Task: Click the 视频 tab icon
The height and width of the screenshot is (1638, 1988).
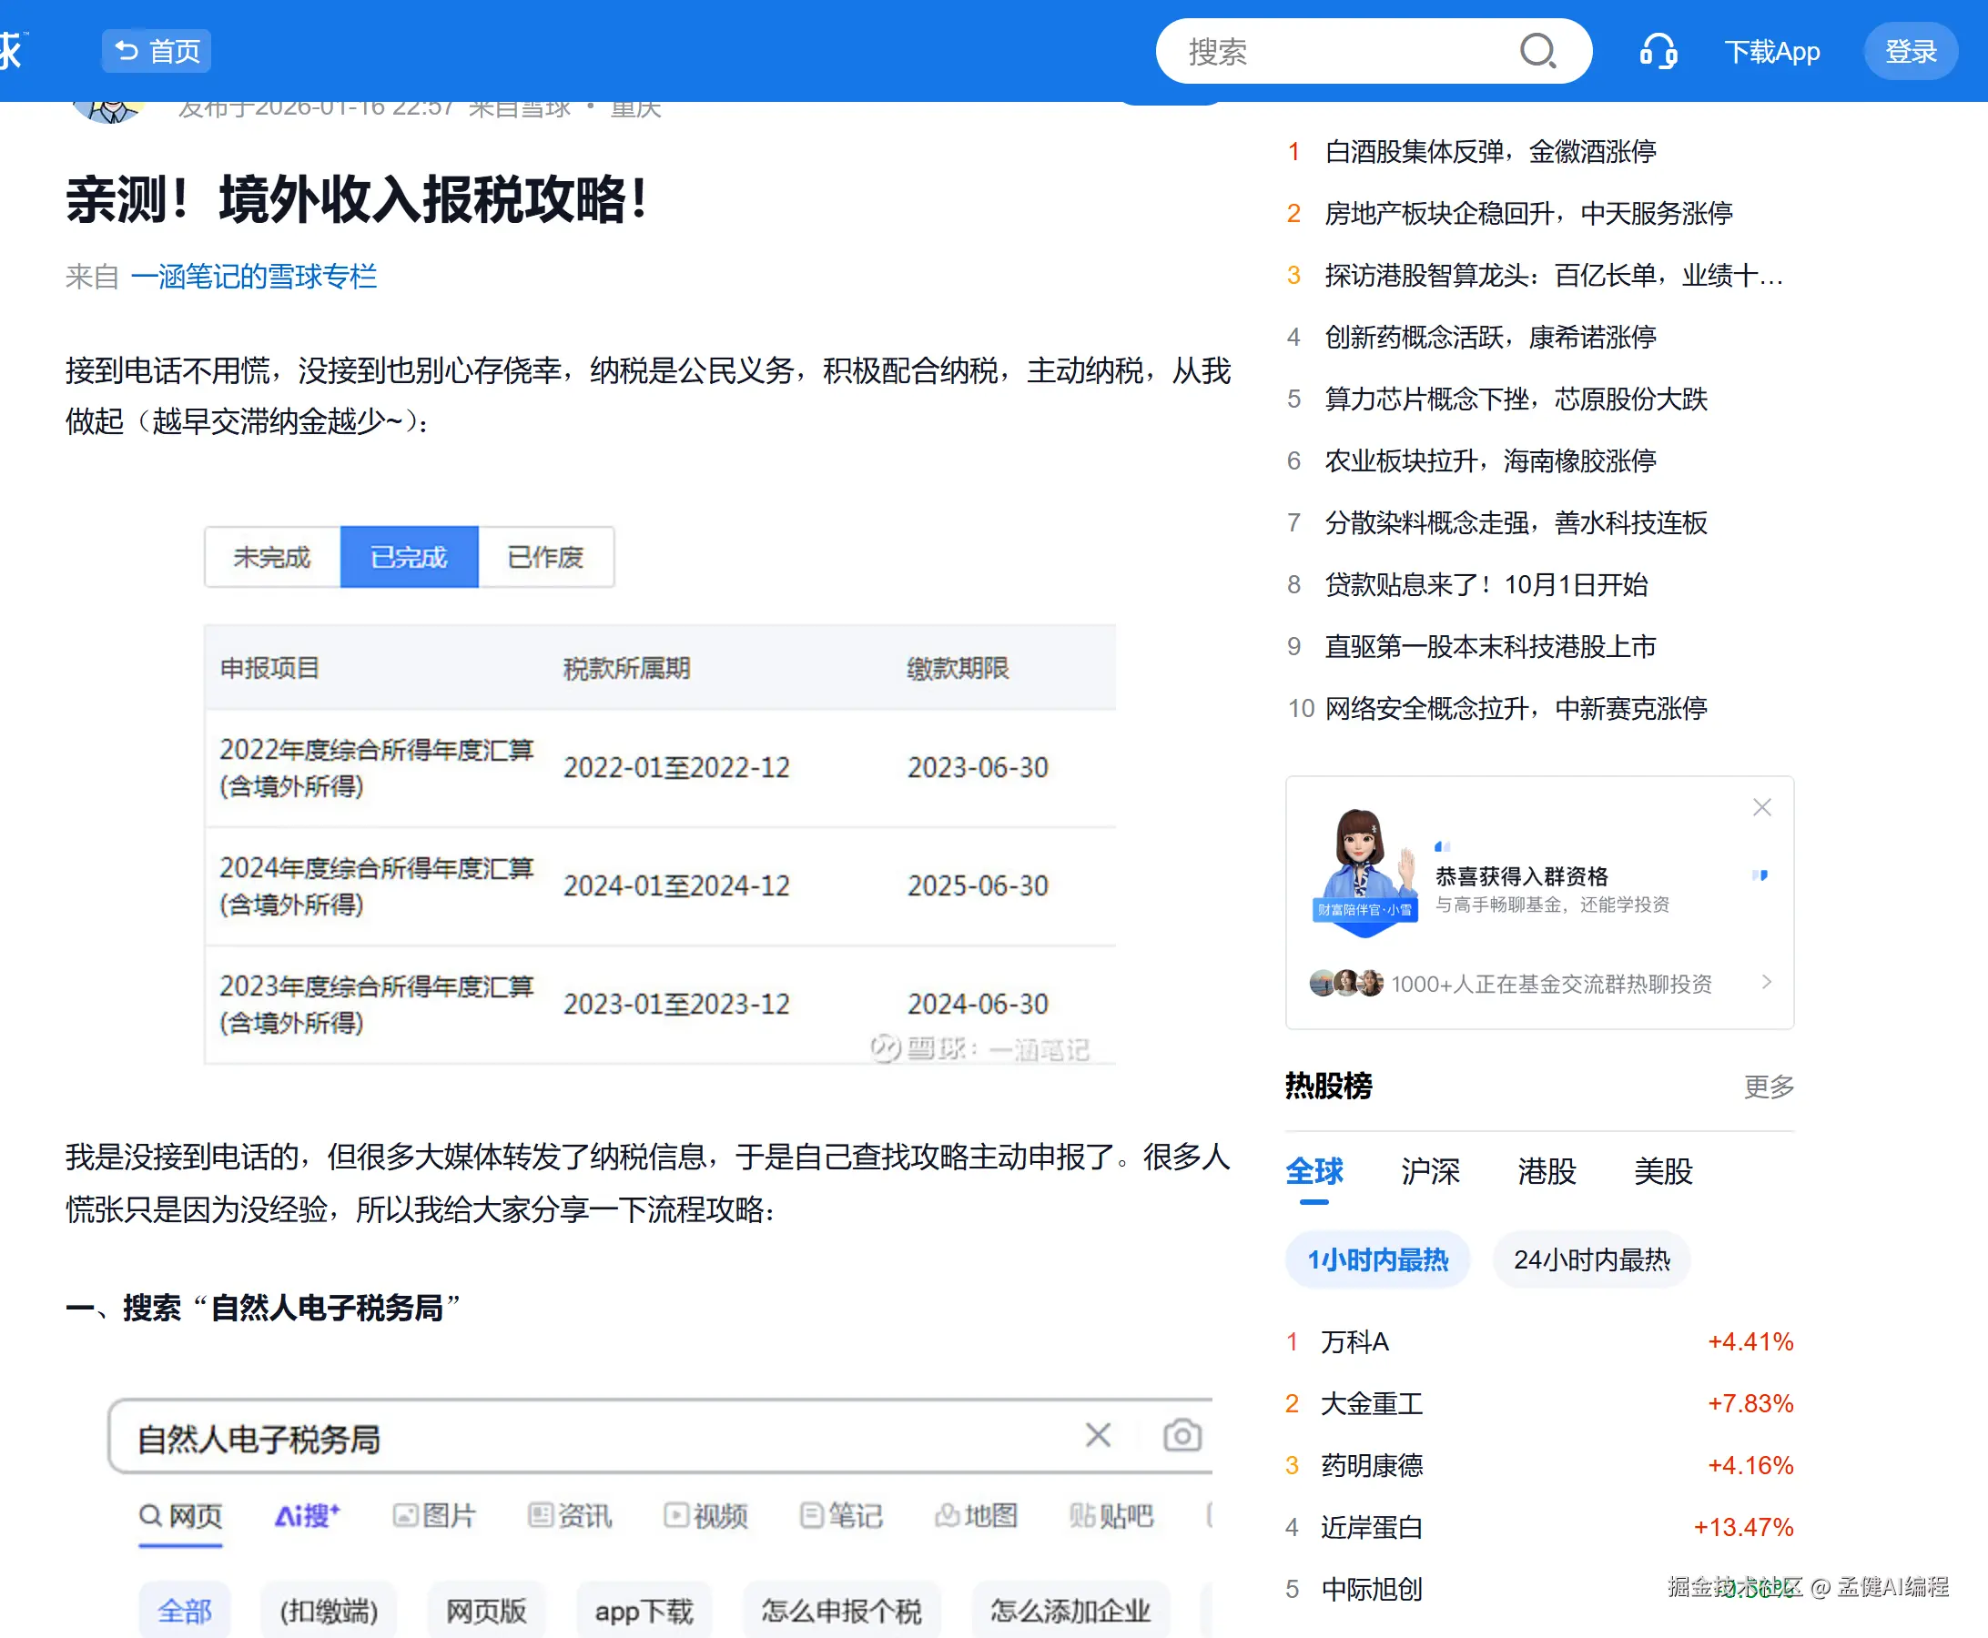Action: [x=705, y=1515]
